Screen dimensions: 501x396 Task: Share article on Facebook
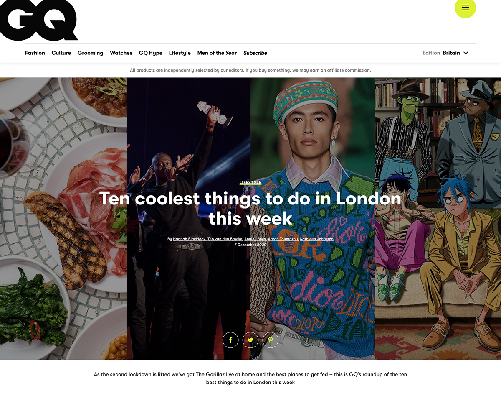click(x=230, y=340)
